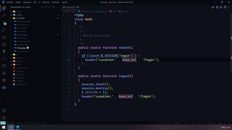232x130 pixels.
Task: Open the Terminal menu
Action: point(55,2)
